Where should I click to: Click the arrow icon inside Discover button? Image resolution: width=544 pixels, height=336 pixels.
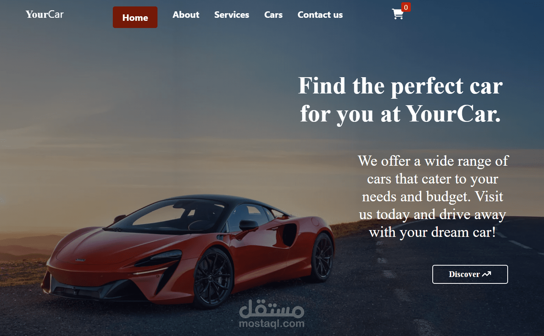click(486, 274)
